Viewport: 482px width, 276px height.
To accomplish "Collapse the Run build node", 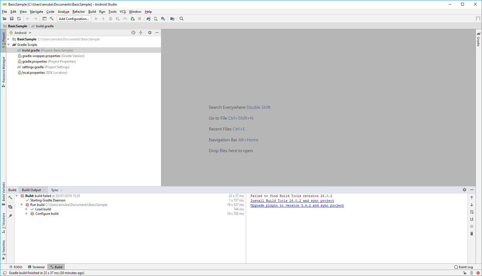I will point(22,205).
